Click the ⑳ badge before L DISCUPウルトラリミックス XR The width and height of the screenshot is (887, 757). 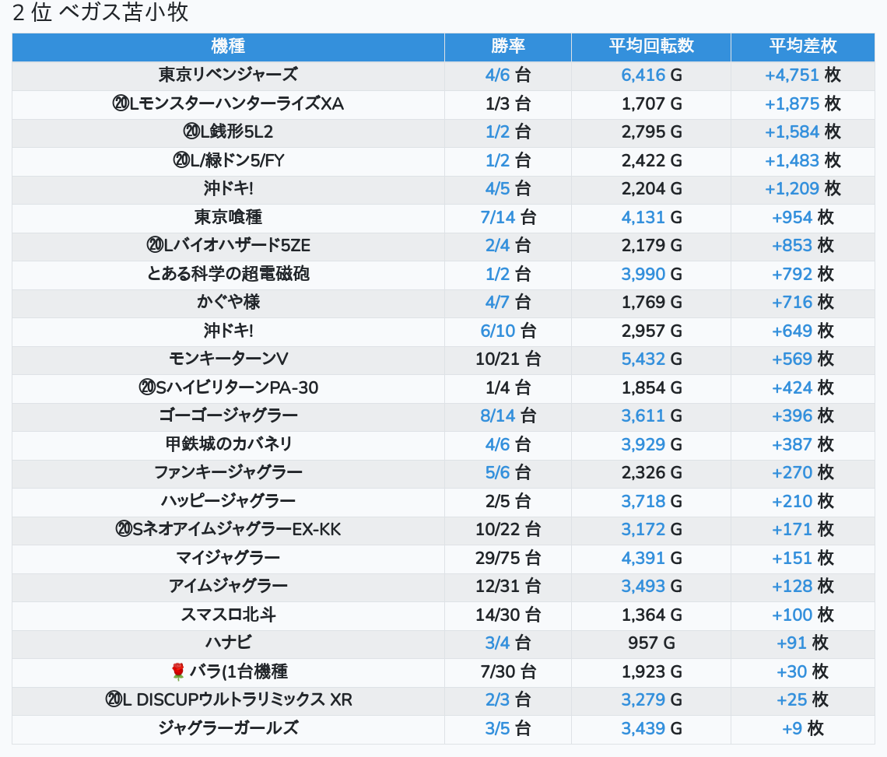tap(113, 700)
